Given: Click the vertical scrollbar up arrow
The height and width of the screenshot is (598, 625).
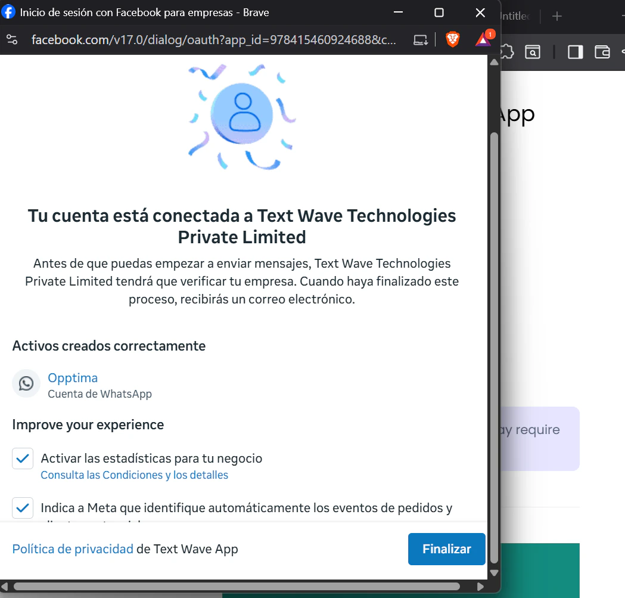Looking at the screenshot, I should [495, 62].
